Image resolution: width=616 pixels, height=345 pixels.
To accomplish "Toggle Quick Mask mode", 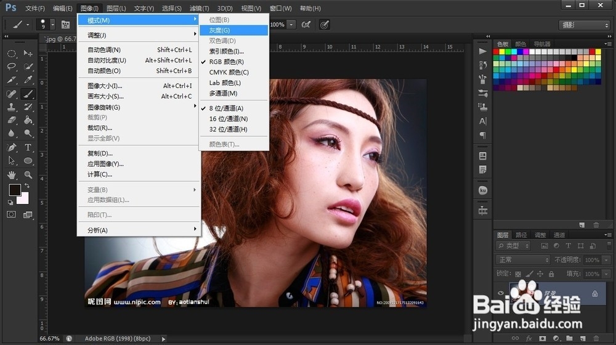I will click(11, 214).
